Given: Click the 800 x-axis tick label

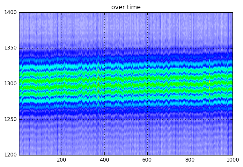Looking at the screenshot, I should 190,160.
